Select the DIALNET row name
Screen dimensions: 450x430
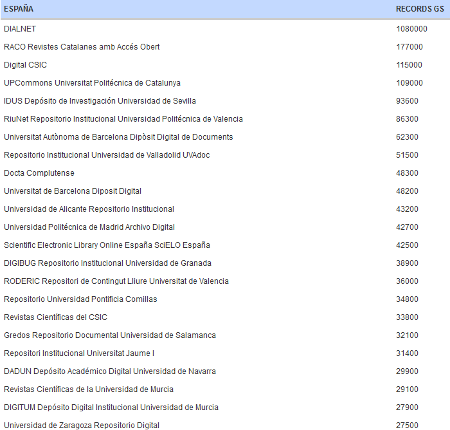tap(20, 29)
